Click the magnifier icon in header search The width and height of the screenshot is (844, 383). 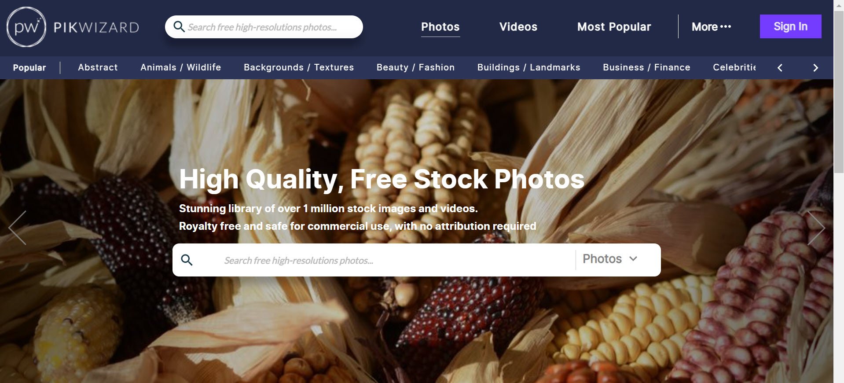[x=179, y=27]
